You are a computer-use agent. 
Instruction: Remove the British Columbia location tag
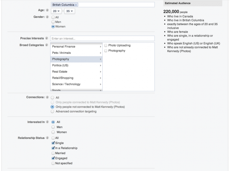tap(76, 5)
